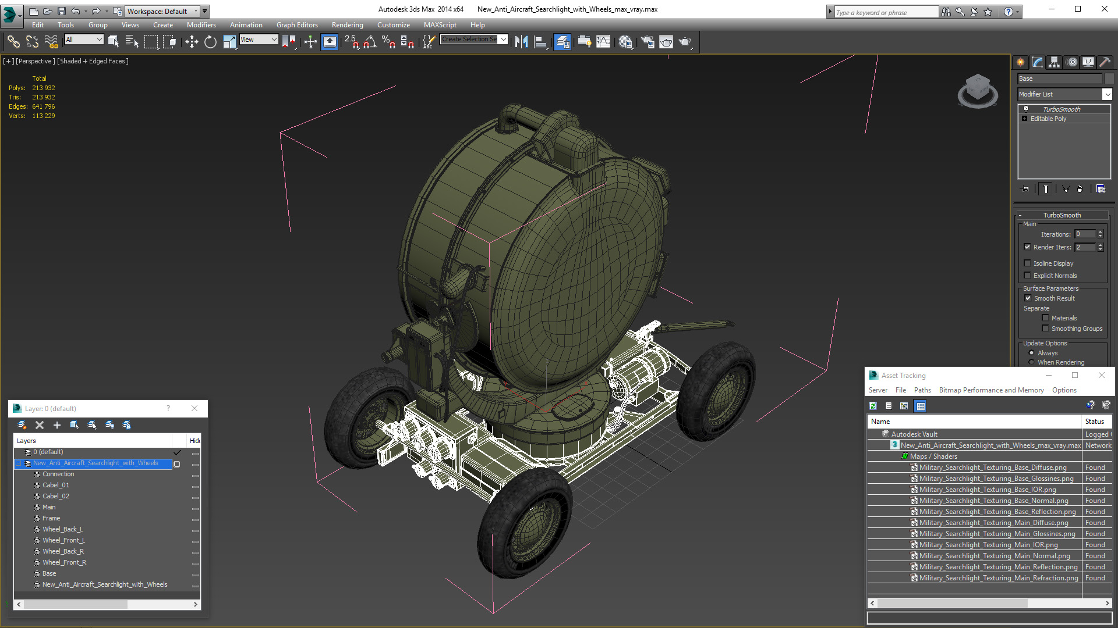
Task: Toggle Angle Snap
Action: [x=370, y=41]
